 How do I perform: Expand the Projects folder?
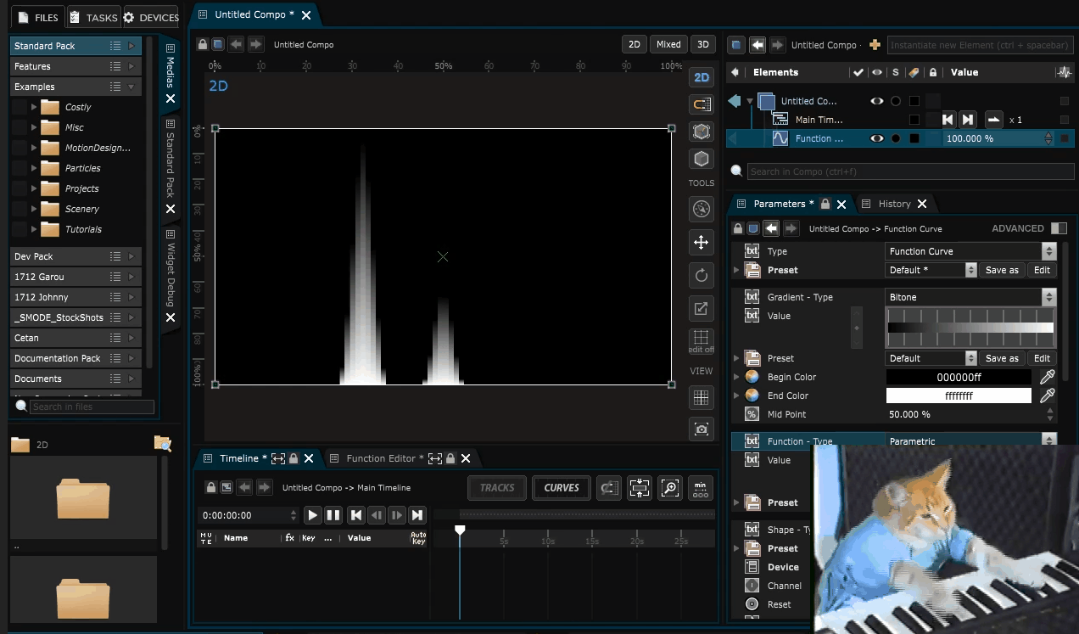34,188
